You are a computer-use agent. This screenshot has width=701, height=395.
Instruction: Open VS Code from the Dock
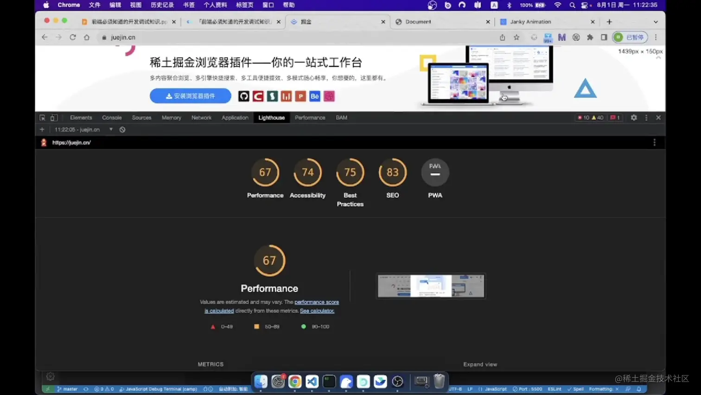click(312, 382)
